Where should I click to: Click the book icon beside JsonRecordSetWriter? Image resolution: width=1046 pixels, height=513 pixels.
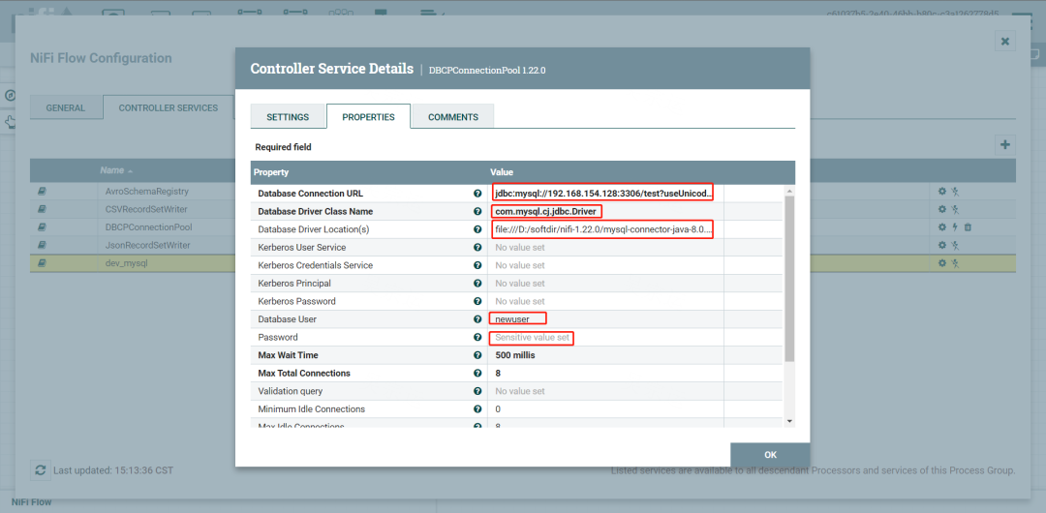point(42,246)
